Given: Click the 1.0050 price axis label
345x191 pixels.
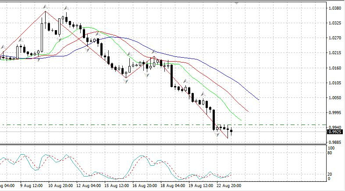Looking at the screenshot, I should 335,98.
